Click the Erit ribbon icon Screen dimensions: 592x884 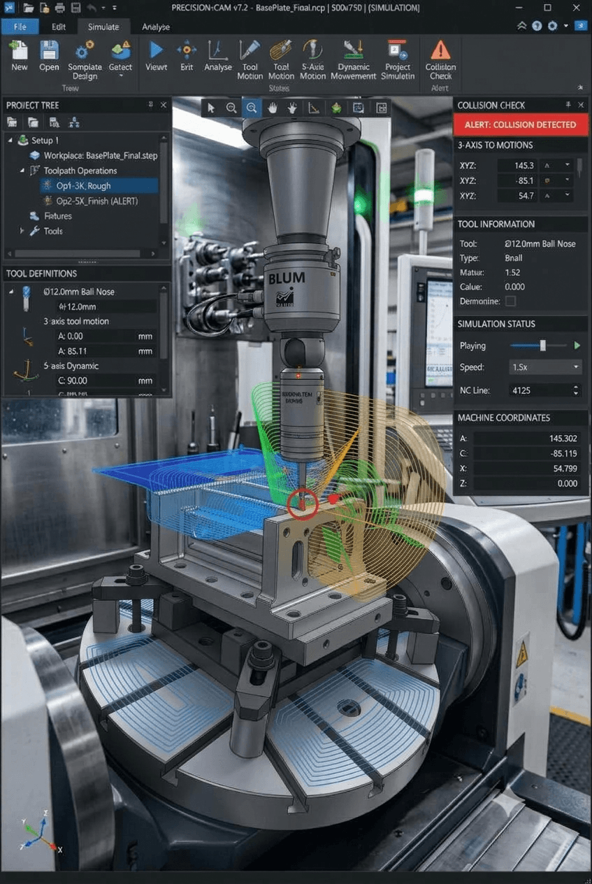click(x=187, y=50)
